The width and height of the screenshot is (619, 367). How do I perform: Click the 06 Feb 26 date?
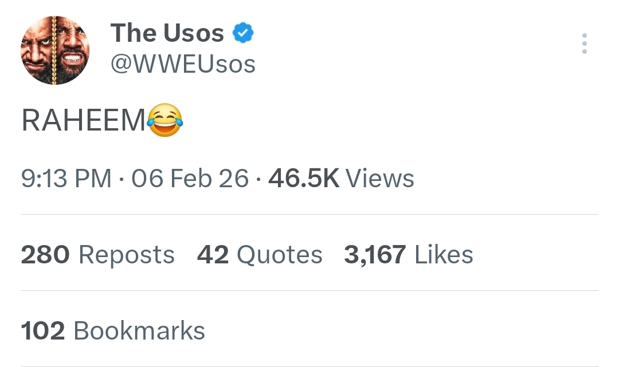[x=190, y=179]
